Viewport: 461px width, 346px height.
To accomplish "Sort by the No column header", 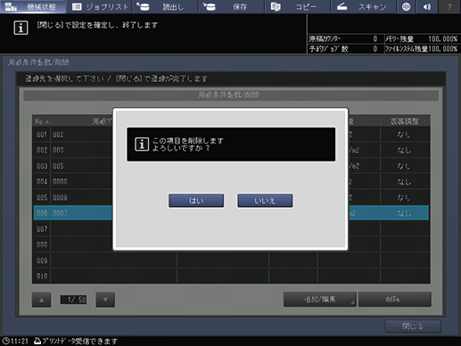I will (x=42, y=121).
